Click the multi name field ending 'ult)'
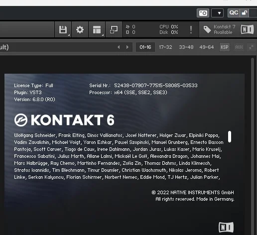The height and width of the screenshot is (235, 257). [x=66, y=47]
